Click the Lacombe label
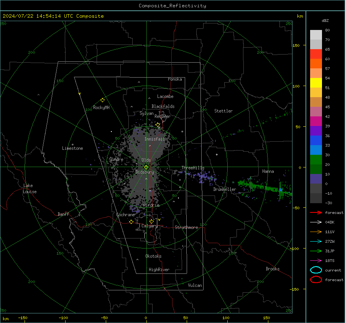 pyautogui.click(x=165, y=96)
